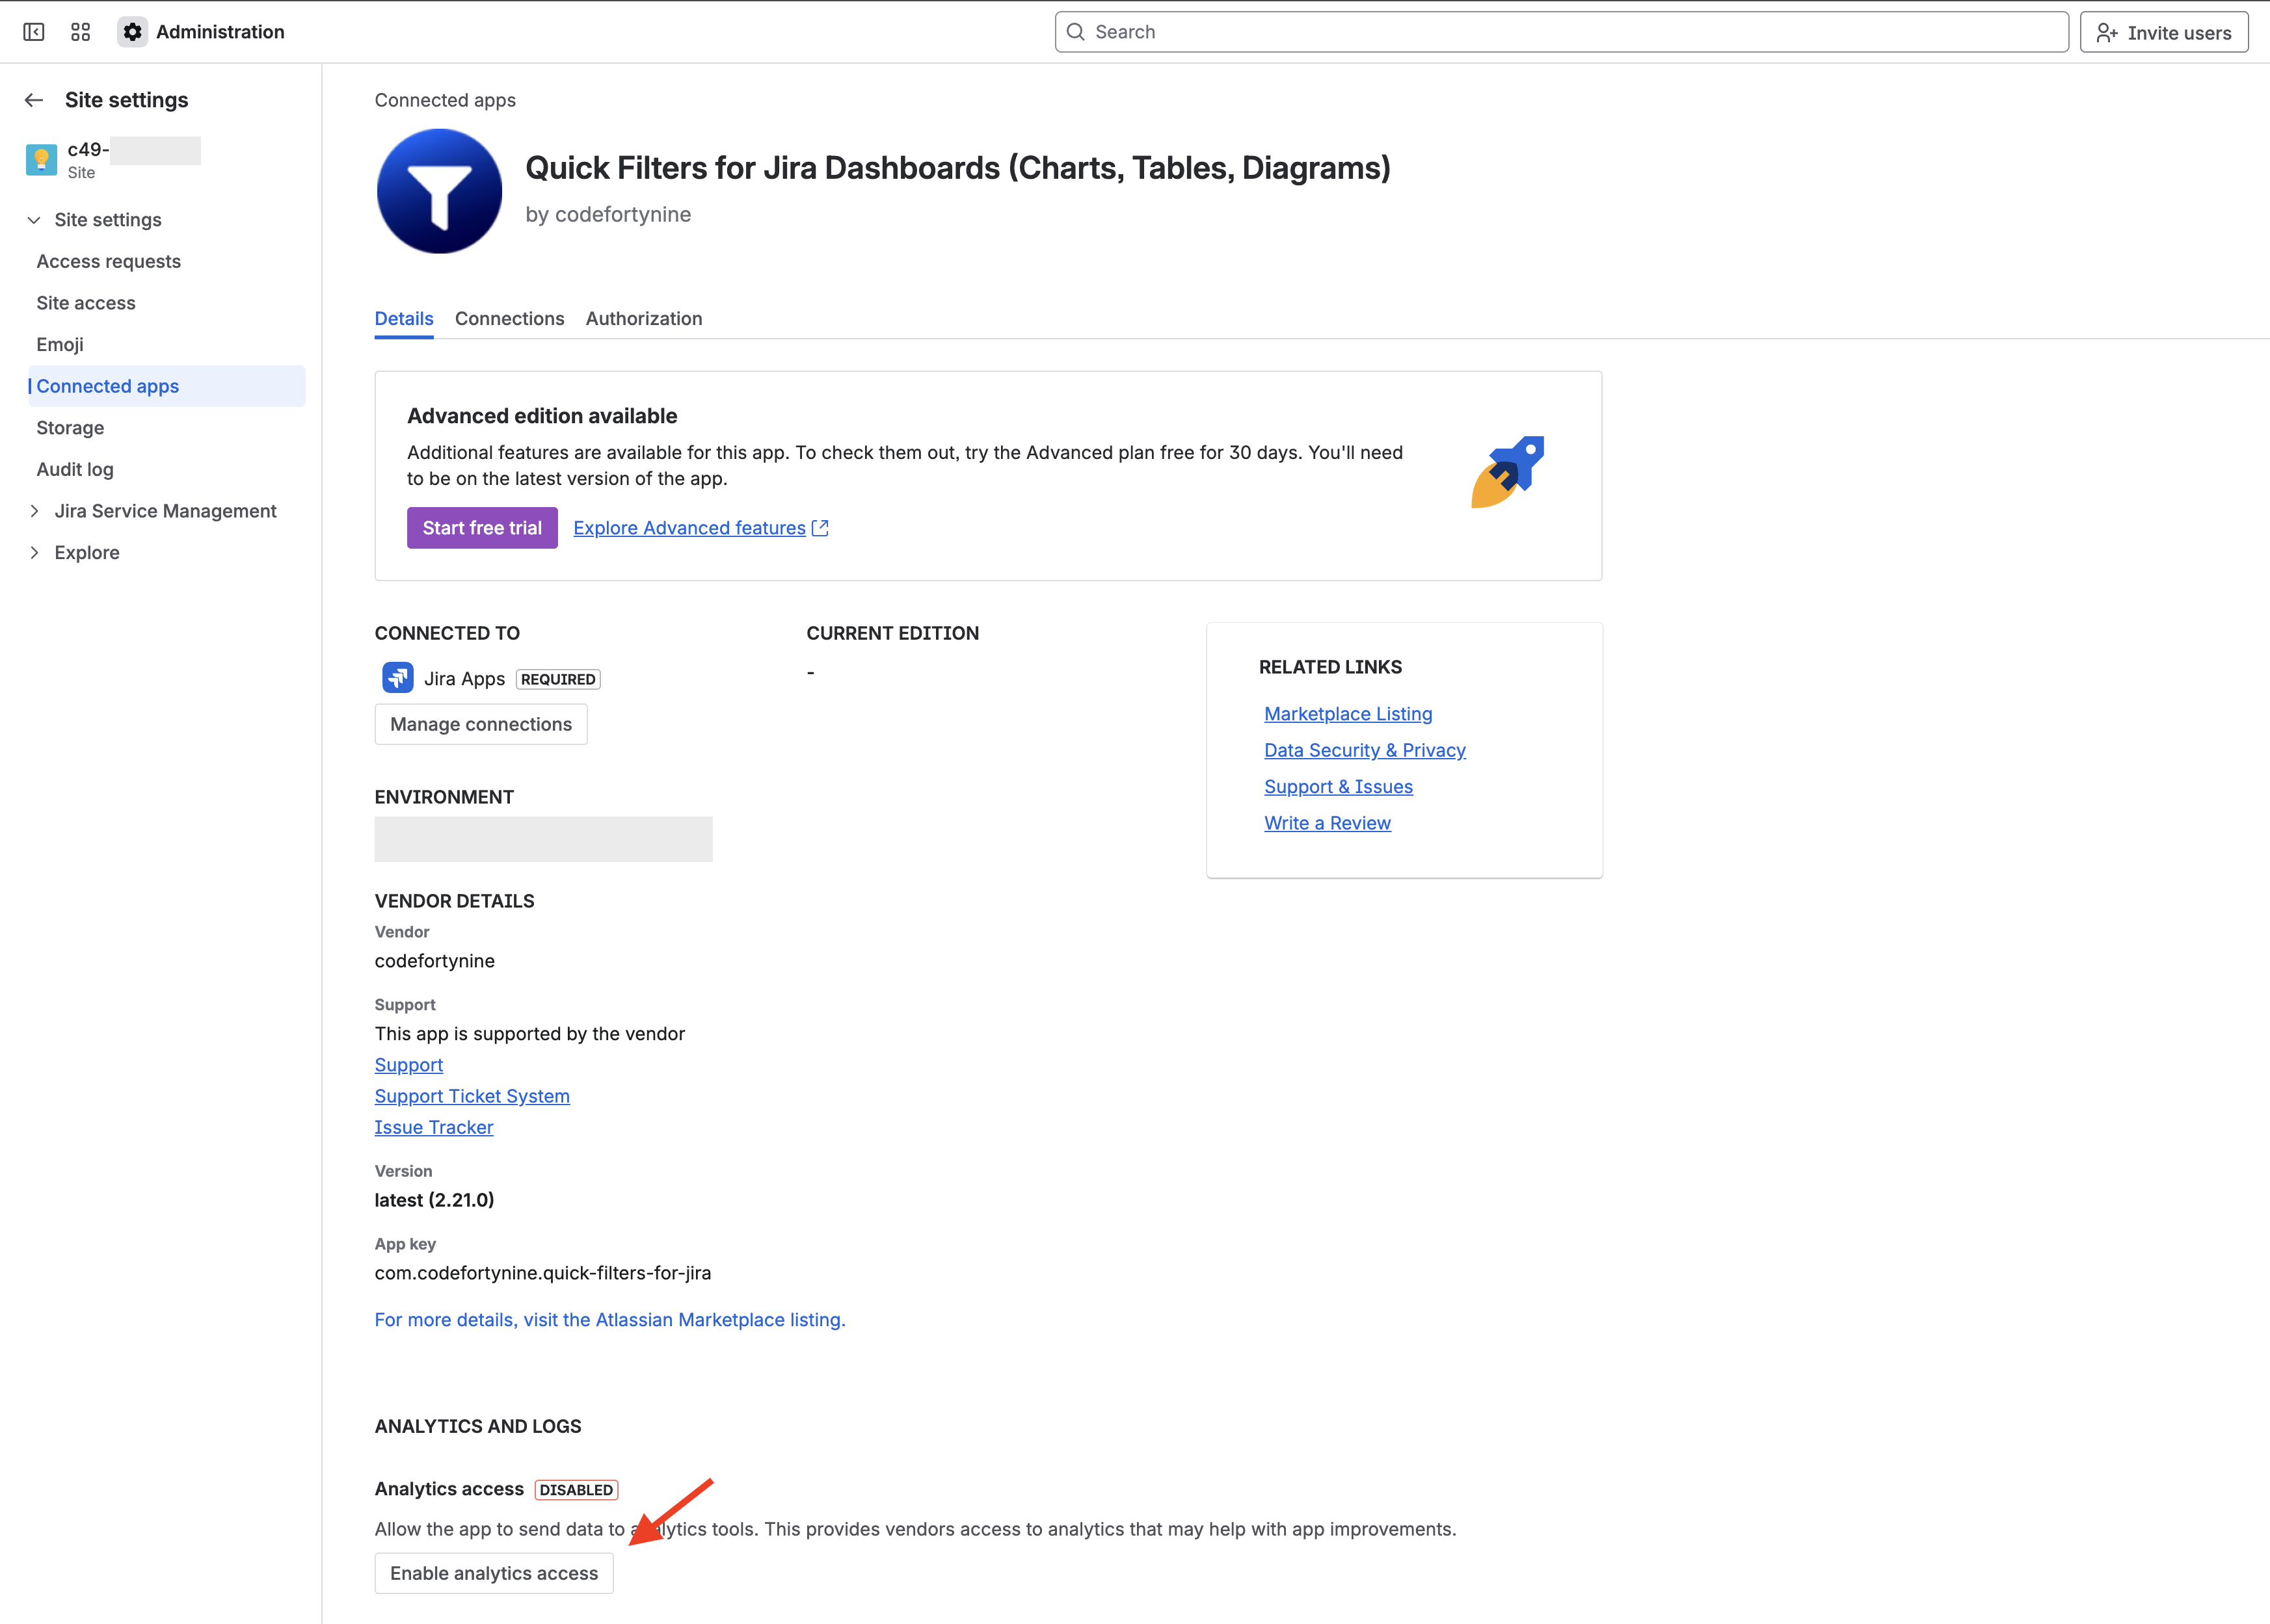Collapse the Site settings section chevron
The image size is (2270, 1624).
coord(34,220)
